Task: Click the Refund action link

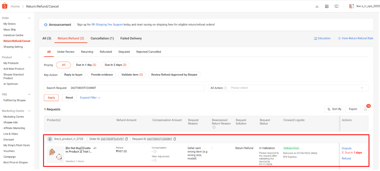Action: click(x=346, y=159)
